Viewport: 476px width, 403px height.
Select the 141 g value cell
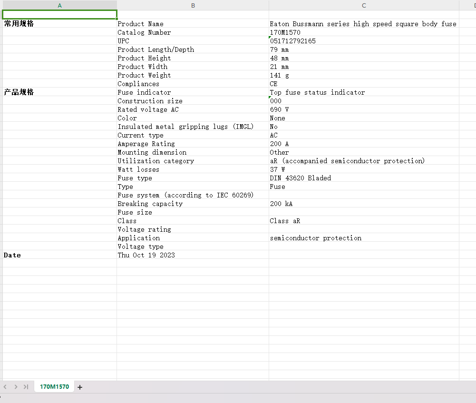tap(364, 75)
